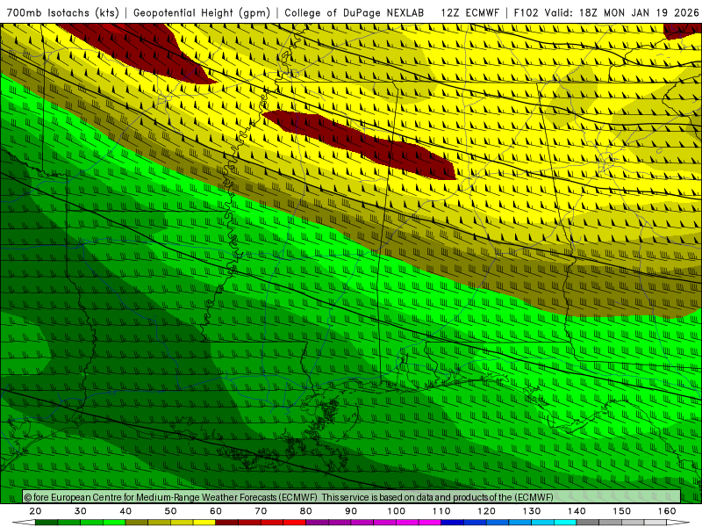The height and width of the screenshot is (527, 702).
Task: Click the dark red colorbar swatch at 60 kts
Action: coord(227,523)
